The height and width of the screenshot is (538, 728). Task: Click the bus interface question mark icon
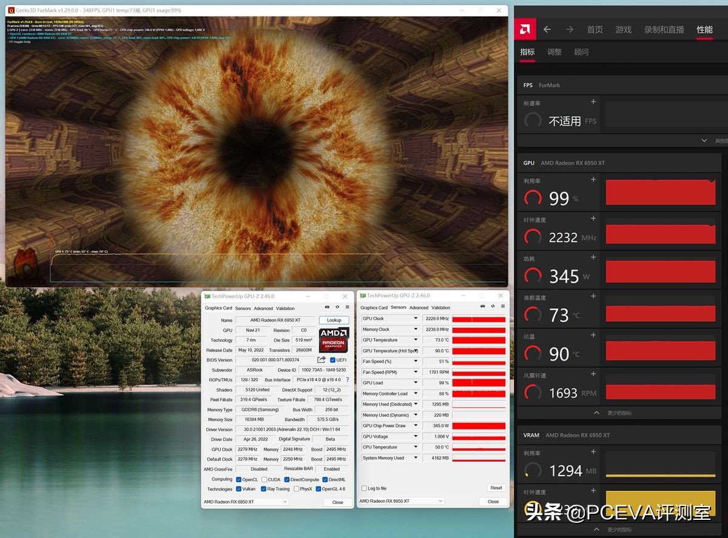pos(348,380)
